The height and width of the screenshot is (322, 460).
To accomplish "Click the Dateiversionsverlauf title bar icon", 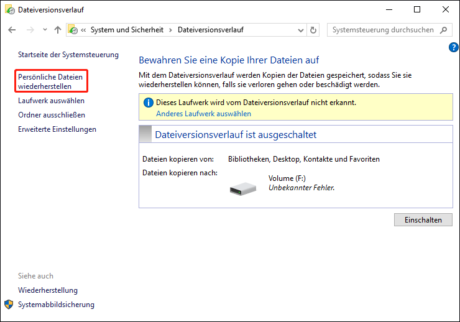I will (x=10, y=9).
